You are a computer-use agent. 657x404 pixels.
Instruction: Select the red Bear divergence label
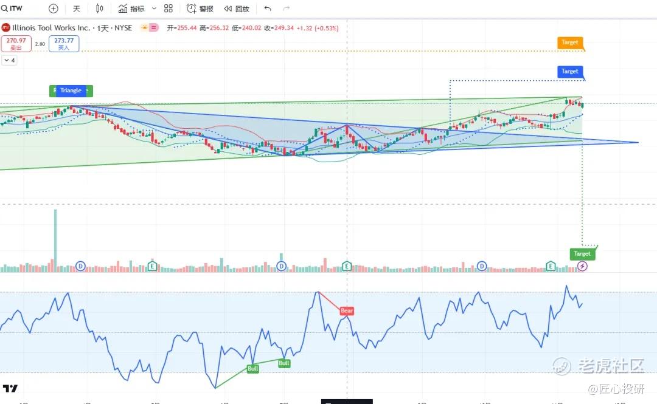click(x=347, y=310)
